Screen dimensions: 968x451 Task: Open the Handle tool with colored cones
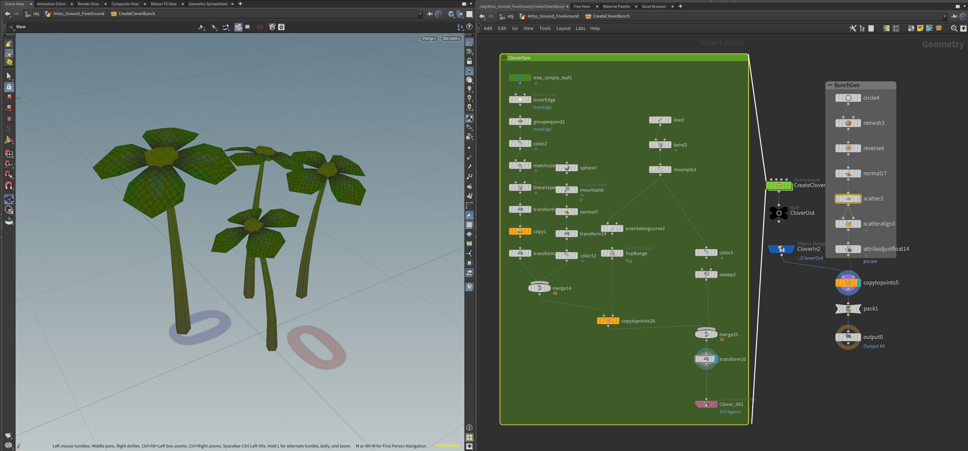9,140
